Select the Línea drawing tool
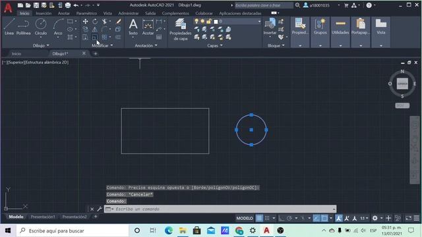The image size is (422, 237). coord(9,27)
